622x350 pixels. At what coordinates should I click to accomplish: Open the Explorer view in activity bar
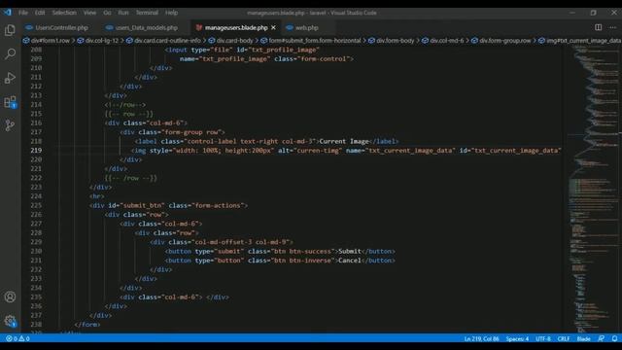(10, 30)
